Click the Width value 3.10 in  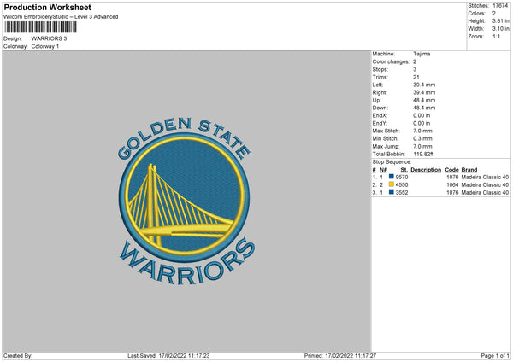pyautogui.click(x=501, y=29)
